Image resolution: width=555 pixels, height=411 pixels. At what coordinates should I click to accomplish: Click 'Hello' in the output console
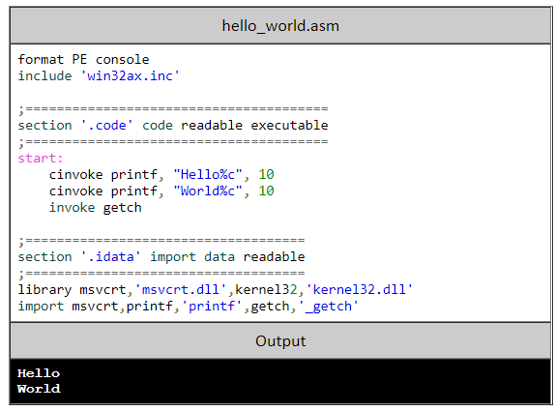coord(39,373)
